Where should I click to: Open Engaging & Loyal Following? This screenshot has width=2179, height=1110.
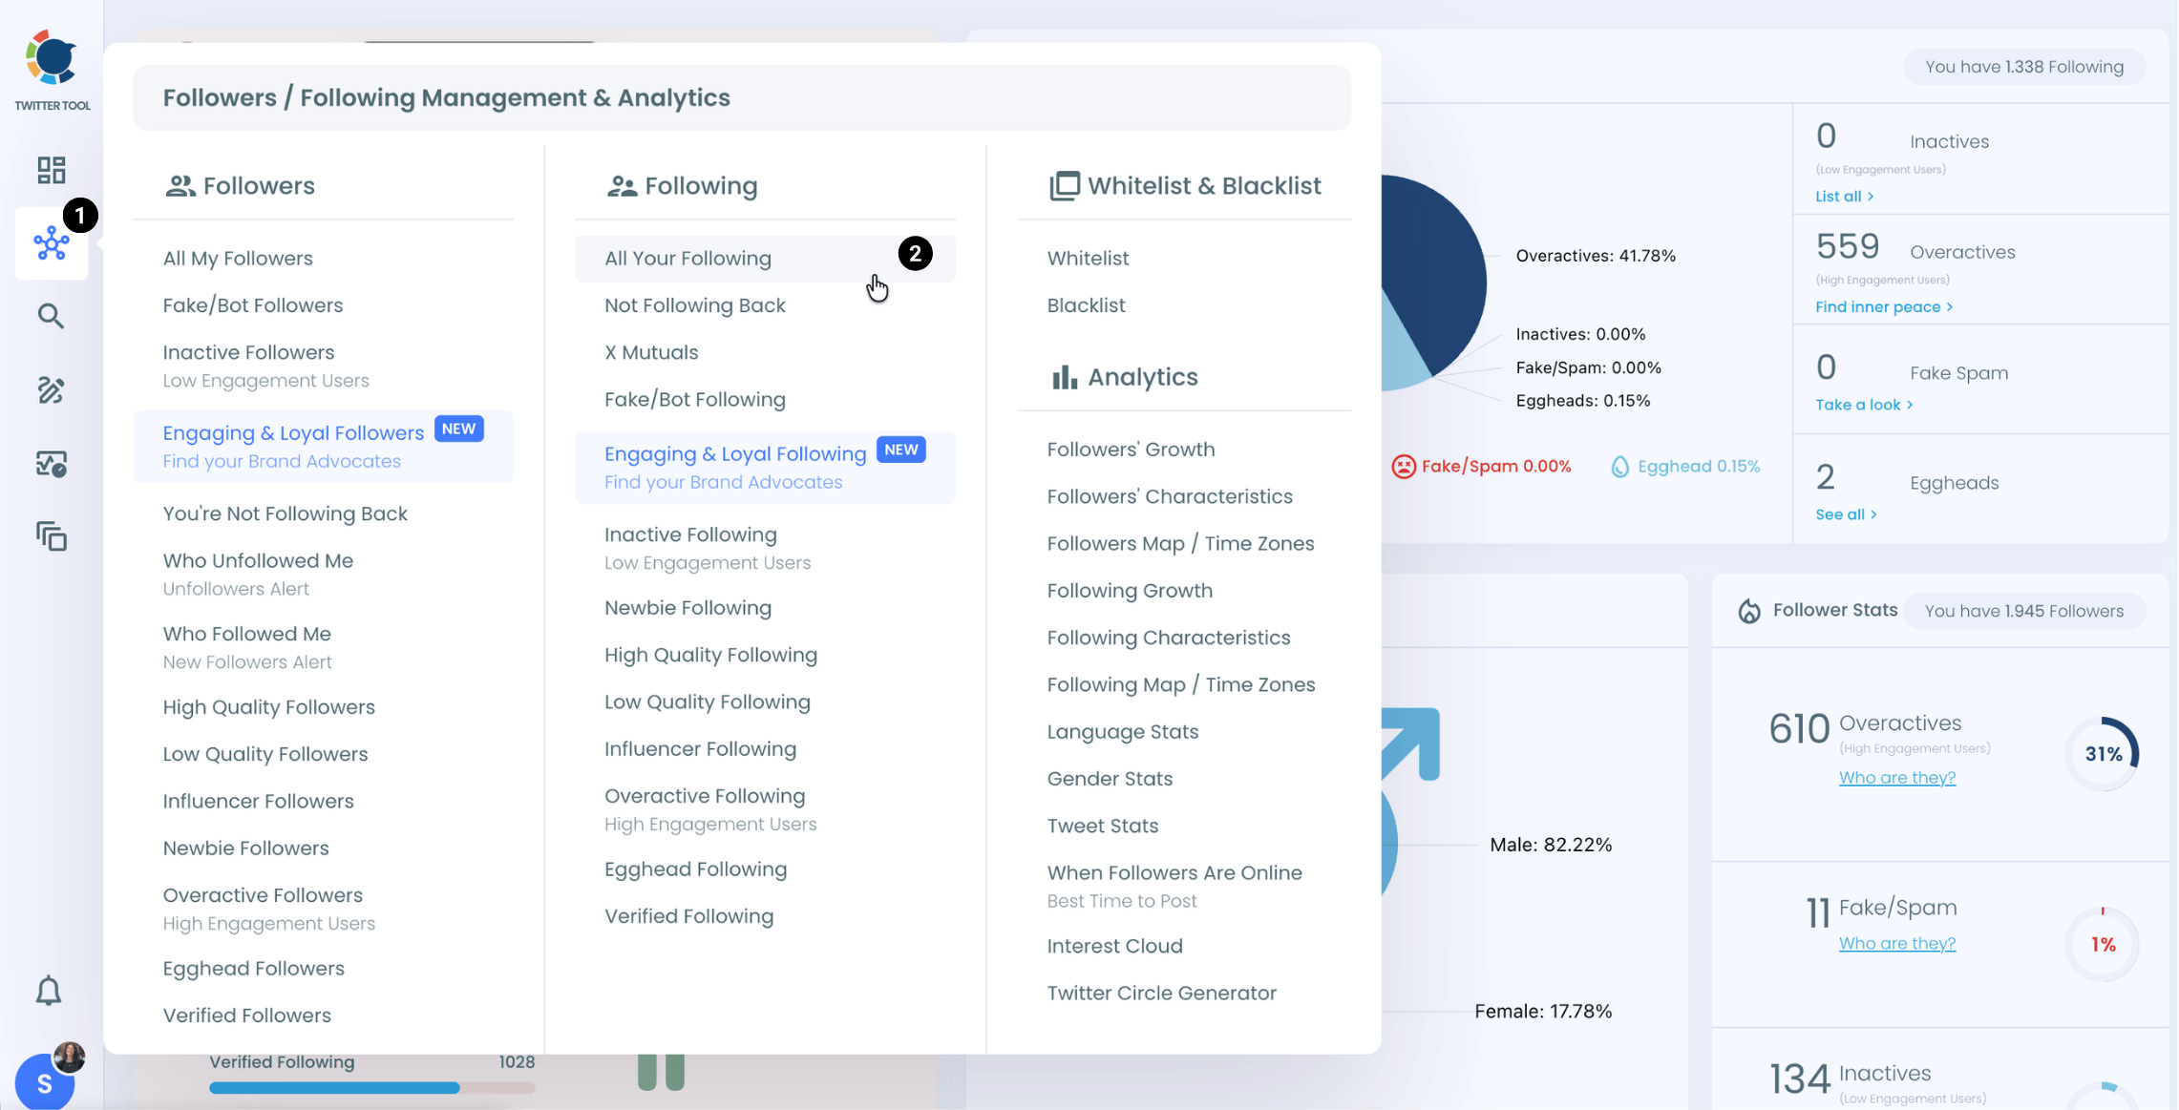tap(765, 468)
